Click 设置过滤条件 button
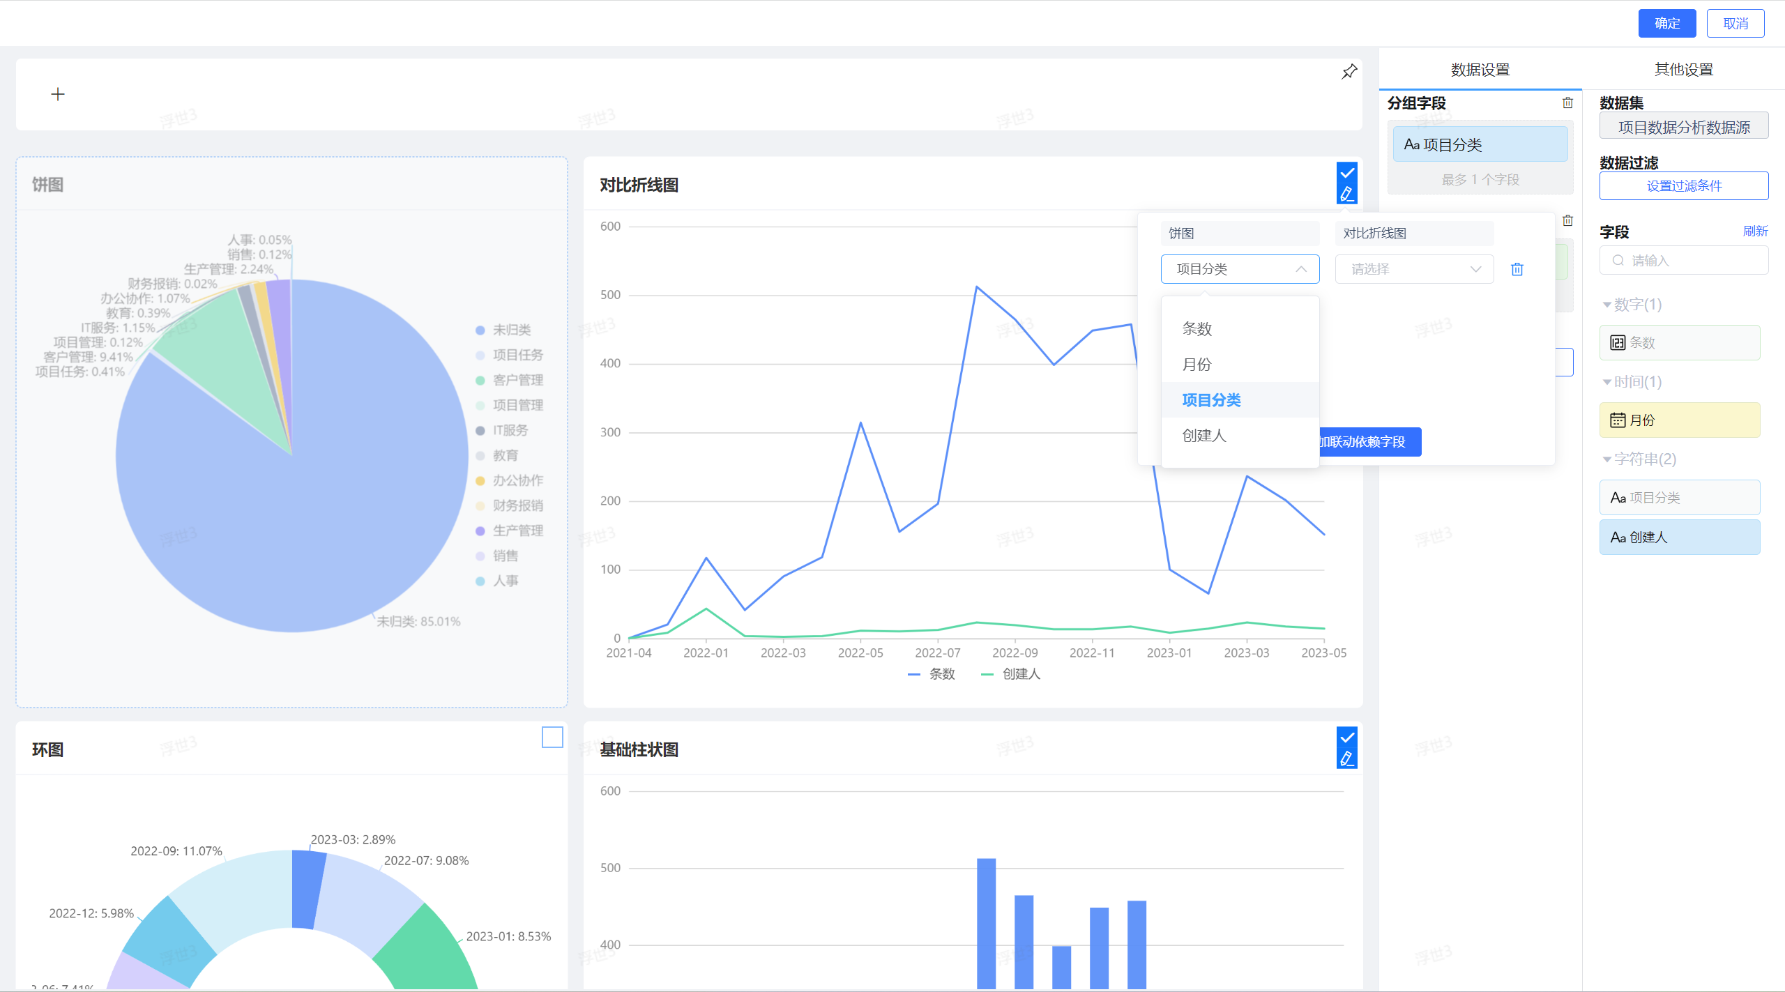1785x992 pixels. 1684,186
